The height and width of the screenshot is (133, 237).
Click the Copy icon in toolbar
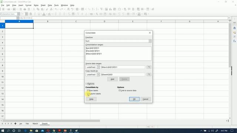pos(38,9)
